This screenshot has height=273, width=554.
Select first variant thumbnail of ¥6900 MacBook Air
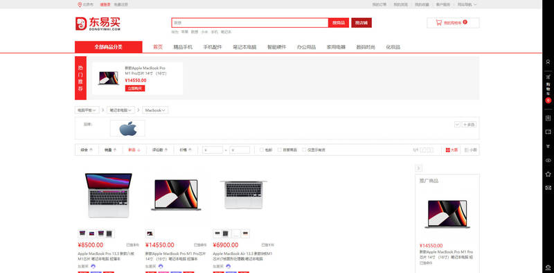click(217, 234)
